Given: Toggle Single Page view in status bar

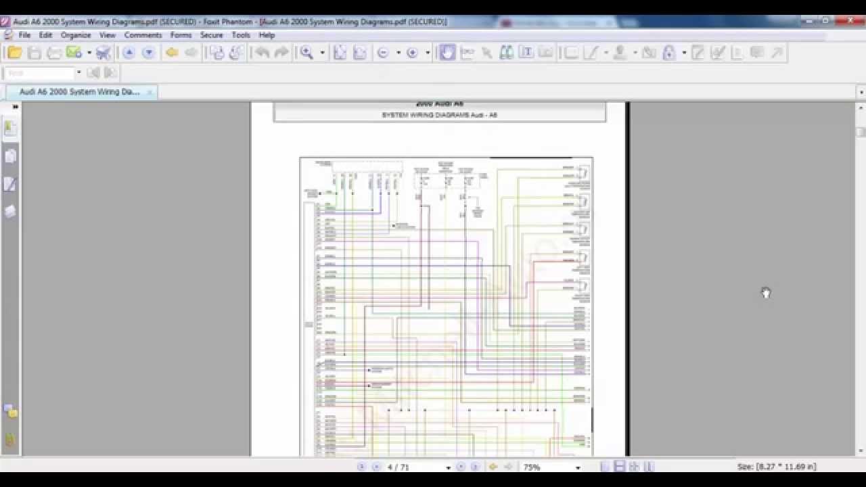Looking at the screenshot, I should click(x=605, y=467).
